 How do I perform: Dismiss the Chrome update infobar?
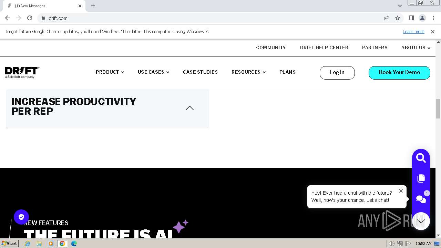pyautogui.click(x=433, y=31)
